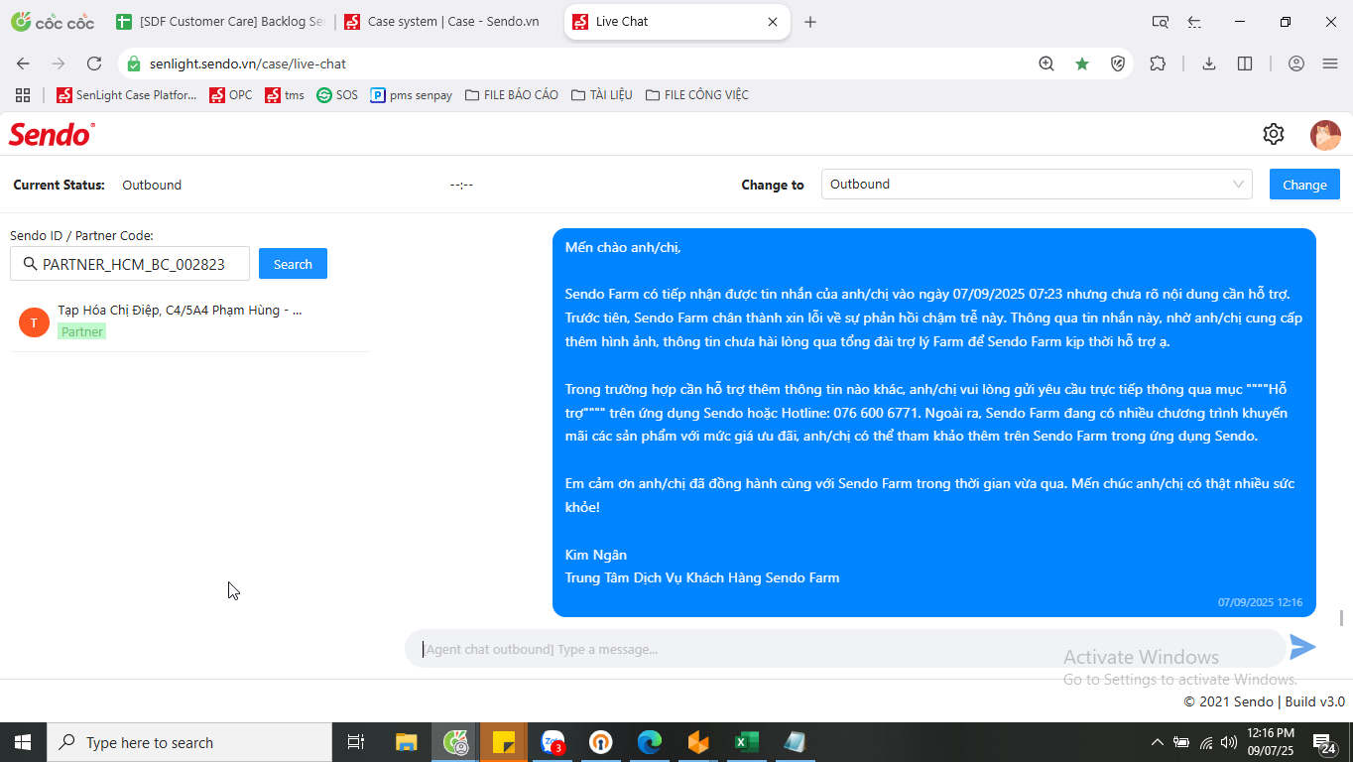Screen dimensions: 1353x762
Task: Open the bookmarks apps grid icon
Action: click(23, 95)
